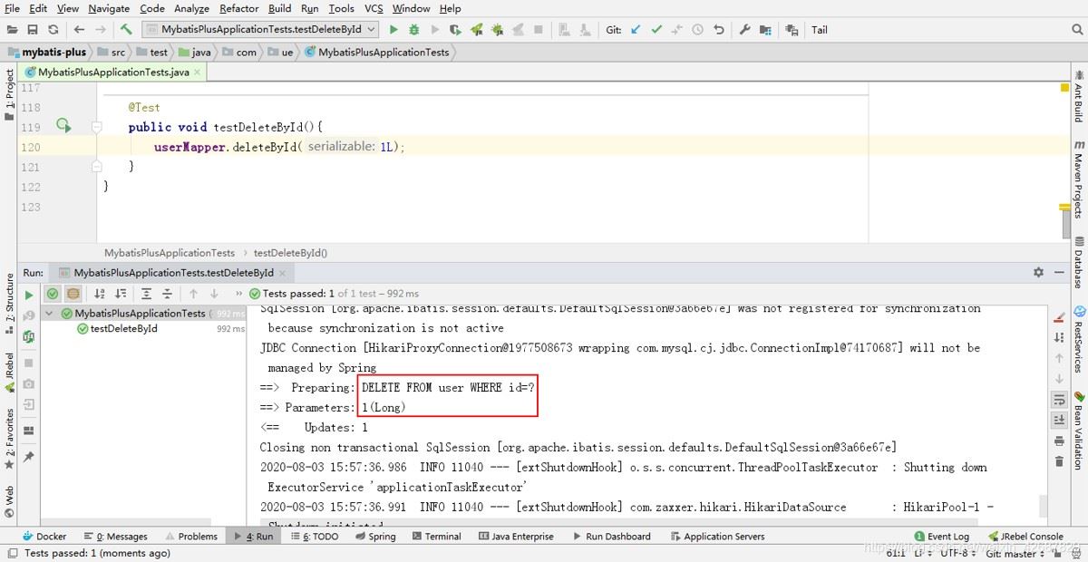This screenshot has height=562, width=1088.
Task: Switch to the Terminal tool window tab
Action: 436,537
